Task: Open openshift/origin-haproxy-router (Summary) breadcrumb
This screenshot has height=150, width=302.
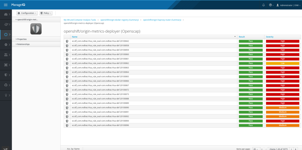Action: click(162, 20)
